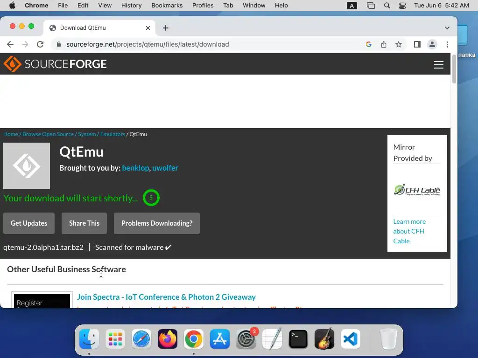Open the uwolfer author profile link

point(165,168)
